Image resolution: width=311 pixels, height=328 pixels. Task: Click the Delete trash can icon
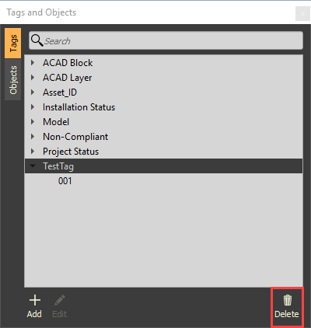point(288,300)
